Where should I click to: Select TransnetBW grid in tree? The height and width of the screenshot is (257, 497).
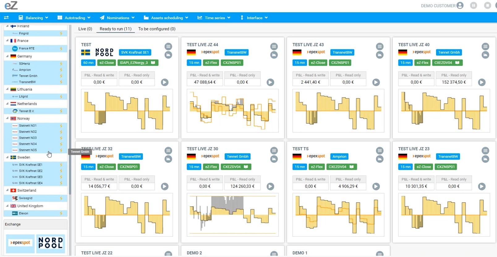coord(36,82)
